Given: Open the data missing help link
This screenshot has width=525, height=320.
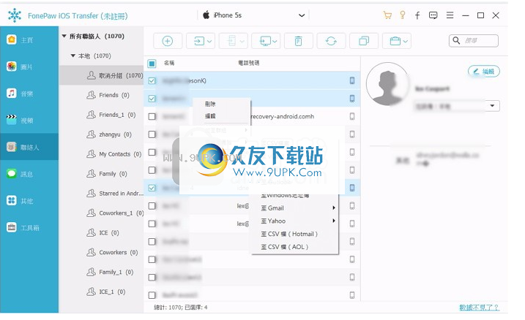Looking at the screenshot, I should pos(479,308).
